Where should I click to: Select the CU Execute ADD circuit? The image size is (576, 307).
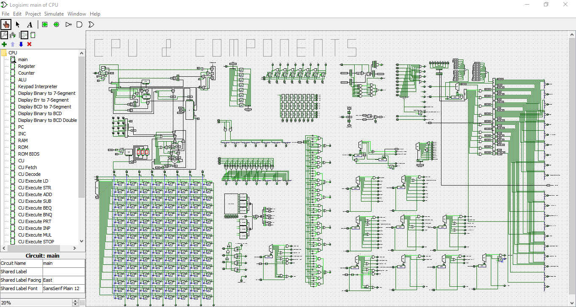tap(35, 194)
